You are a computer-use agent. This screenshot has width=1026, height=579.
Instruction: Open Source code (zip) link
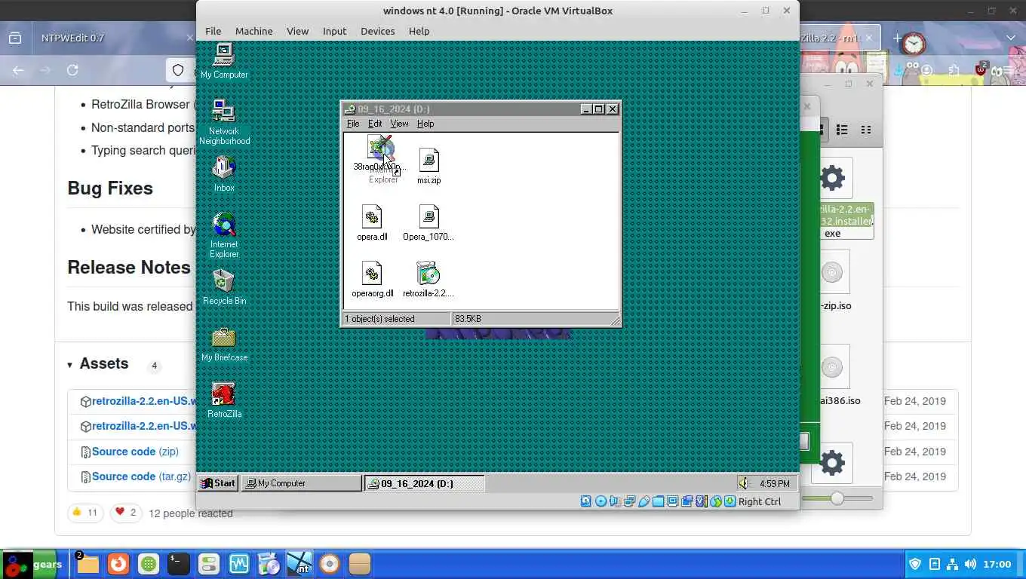point(135,452)
